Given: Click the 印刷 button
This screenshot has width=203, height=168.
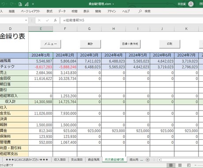Looking at the screenshot, I should click(x=169, y=44).
